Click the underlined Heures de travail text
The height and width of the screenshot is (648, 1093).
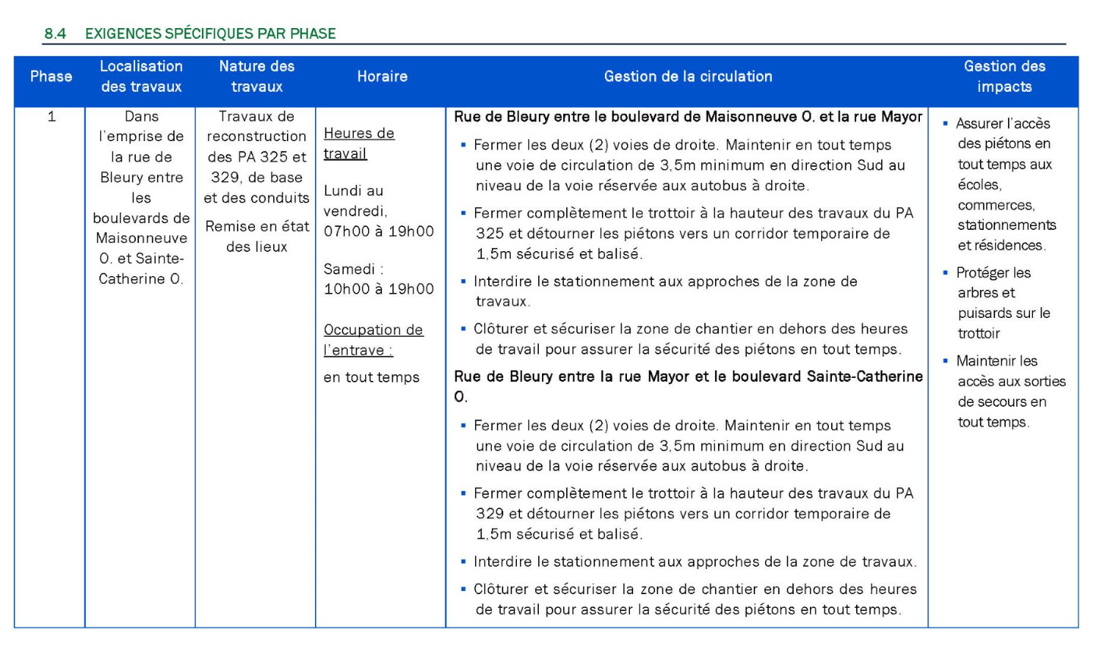[358, 143]
